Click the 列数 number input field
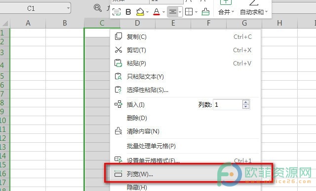The image size is (316, 191). point(228,104)
